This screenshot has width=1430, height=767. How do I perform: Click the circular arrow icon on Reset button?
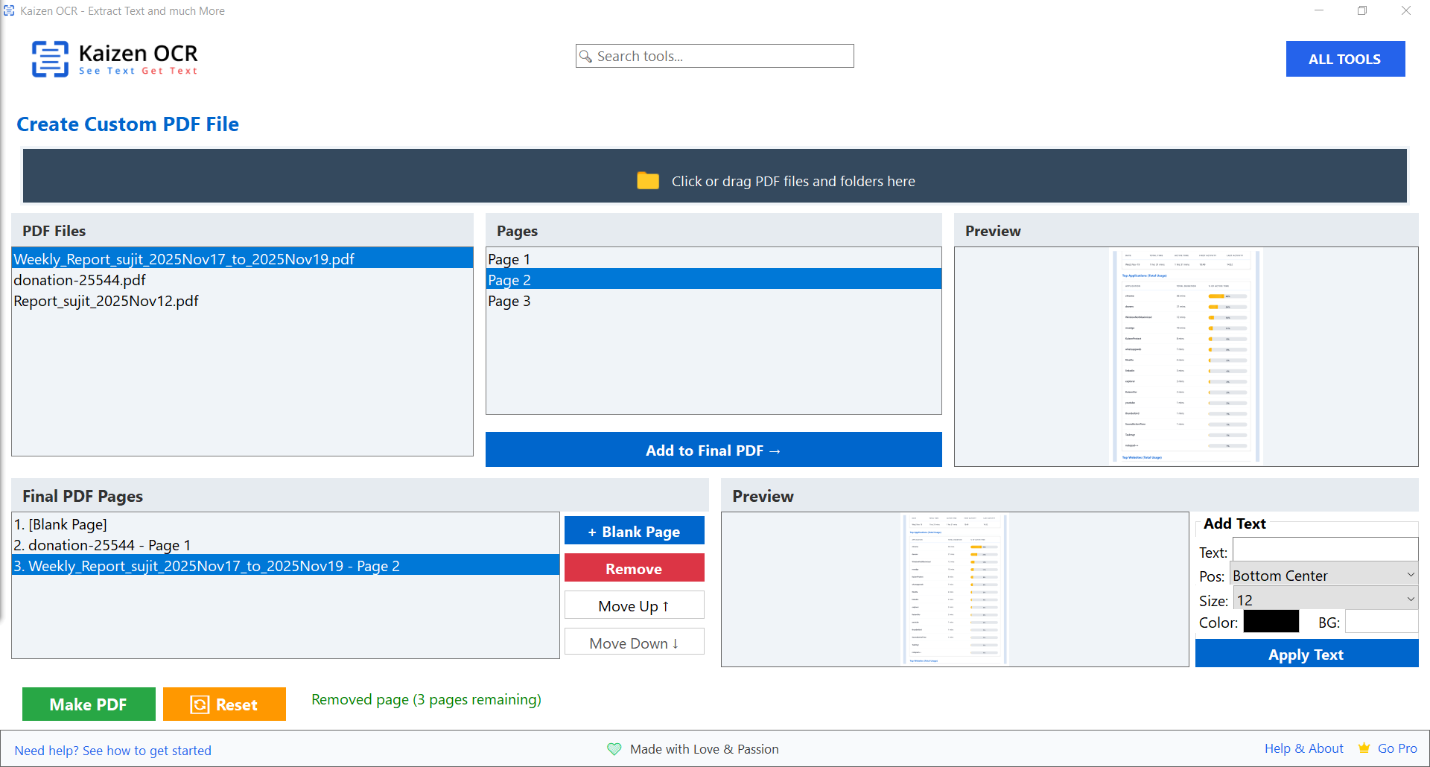coord(200,704)
